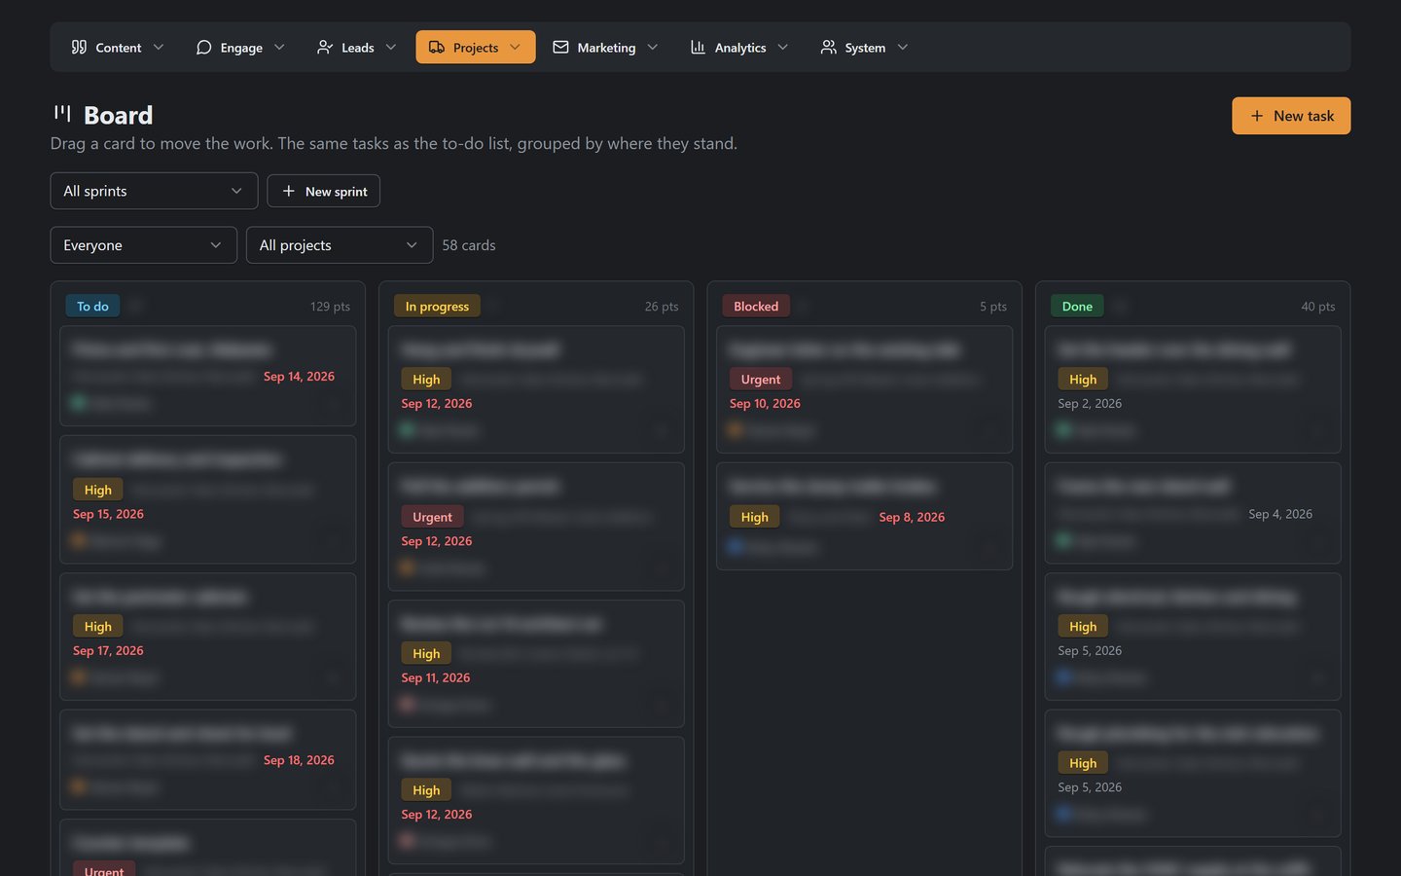This screenshot has height=876, width=1401.
Task: Click the "Sep 18, 2026" due date
Action: point(299,760)
